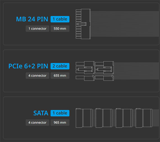The image size is (160, 142).
Task: Click the blue 1 cable badge for MB 24 PIN
Action: pyautogui.click(x=60, y=19)
